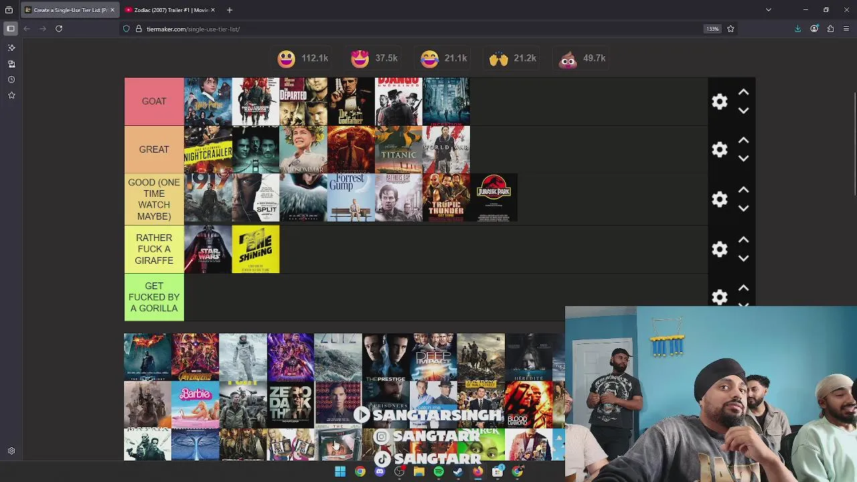
Task: Open the Firefox account menu
Action: point(814,29)
